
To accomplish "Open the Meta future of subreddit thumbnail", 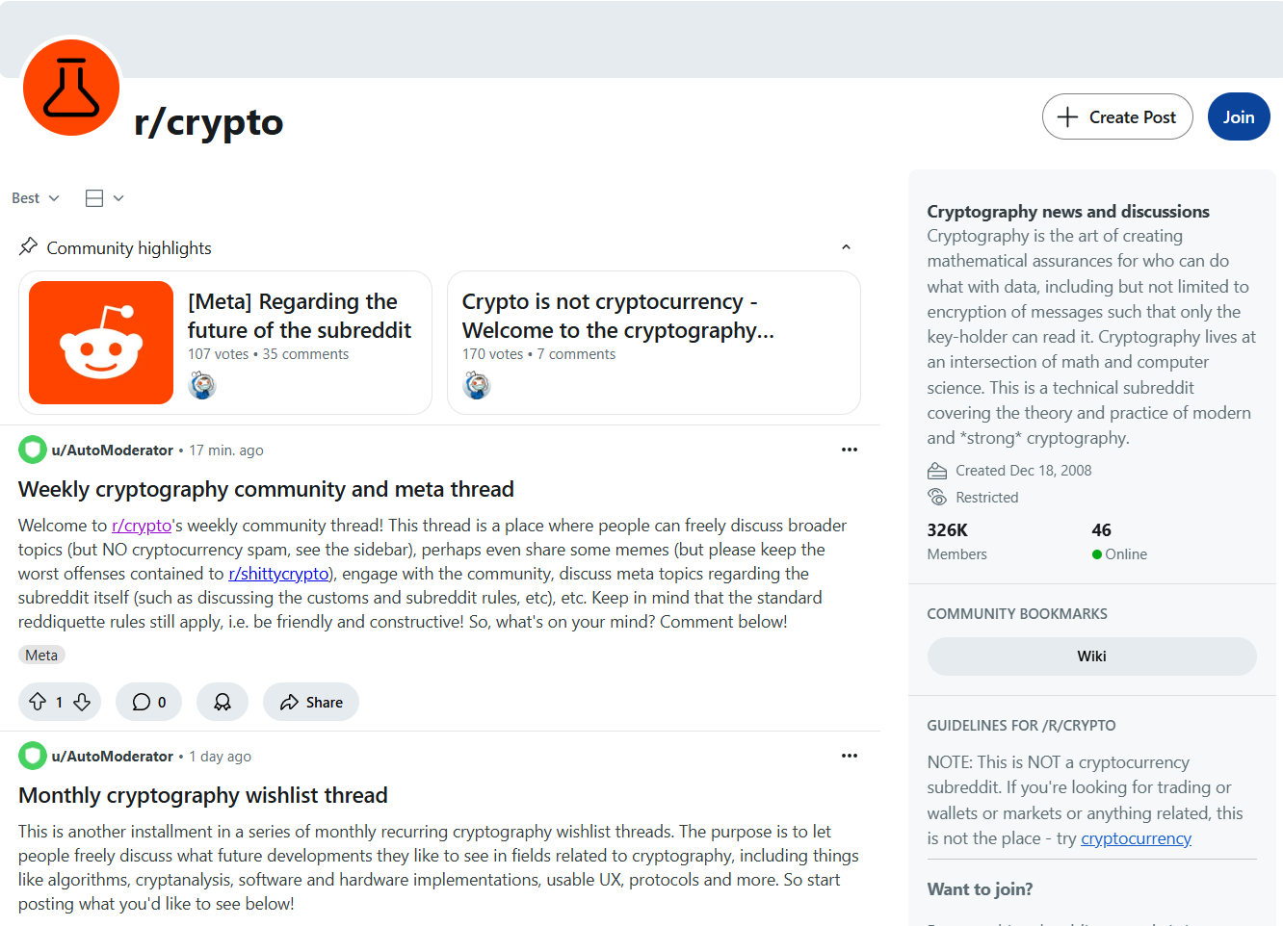I will [x=101, y=343].
